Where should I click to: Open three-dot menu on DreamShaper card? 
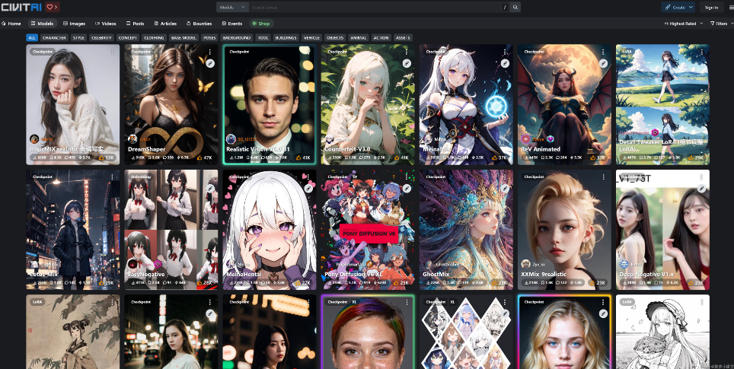coord(210,52)
